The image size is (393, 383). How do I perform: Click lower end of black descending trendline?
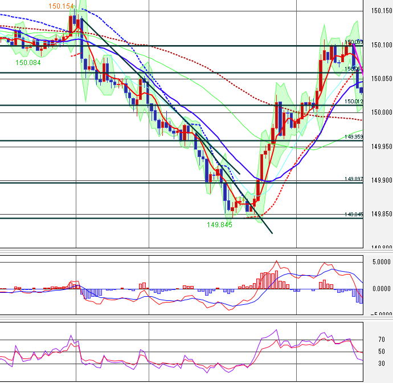coord(271,232)
